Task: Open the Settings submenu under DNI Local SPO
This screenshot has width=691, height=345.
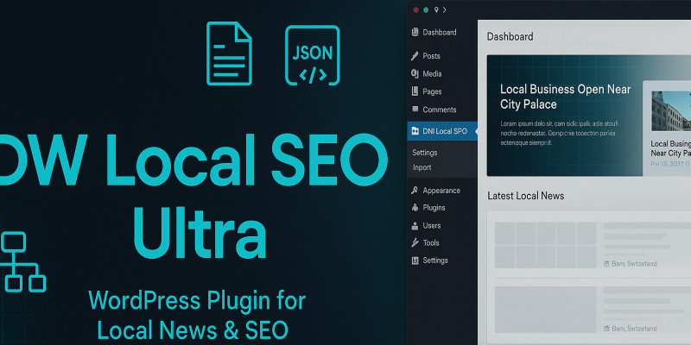Action: (x=425, y=153)
